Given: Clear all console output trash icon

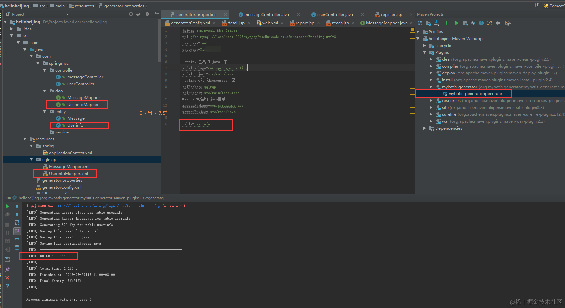Looking at the screenshot, I should pyautogui.click(x=17, y=247).
